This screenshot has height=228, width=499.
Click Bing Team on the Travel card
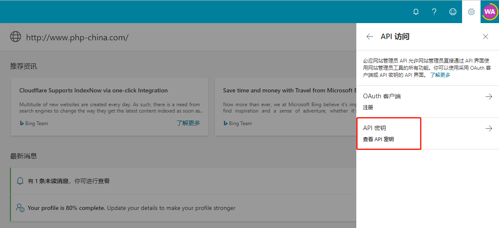238,123
